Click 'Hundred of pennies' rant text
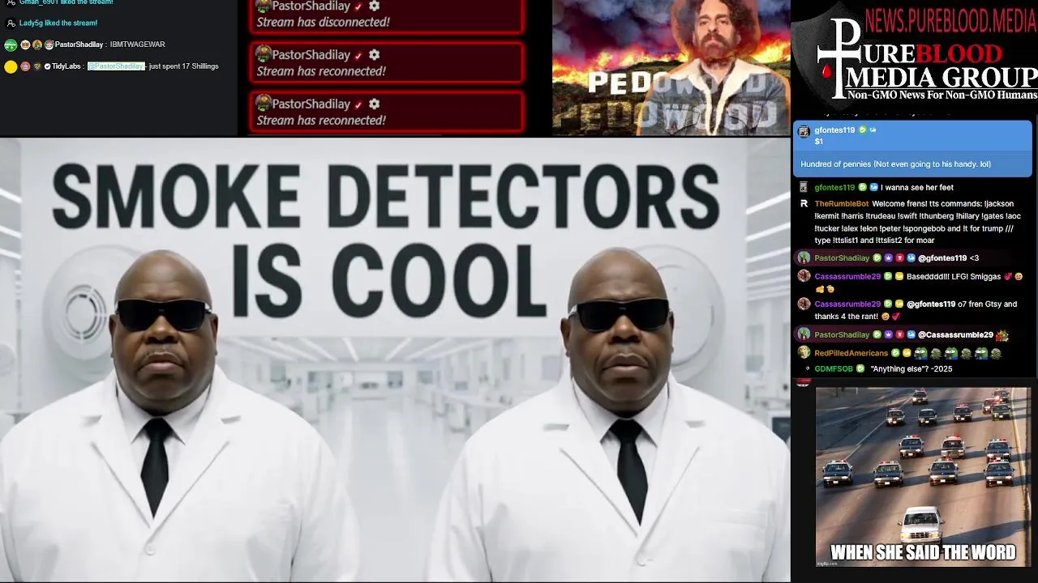The image size is (1038, 583). (895, 164)
